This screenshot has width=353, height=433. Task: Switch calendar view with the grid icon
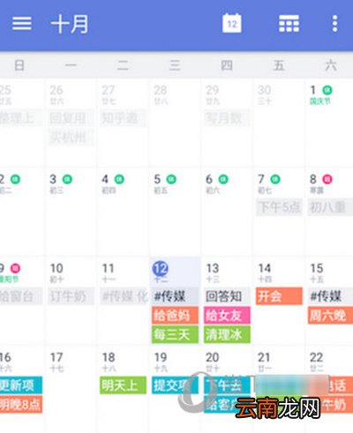(x=289, y=24)
